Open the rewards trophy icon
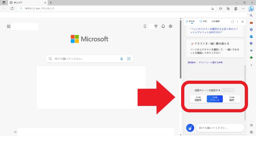 pyautogui.click(x=156, y=26)
